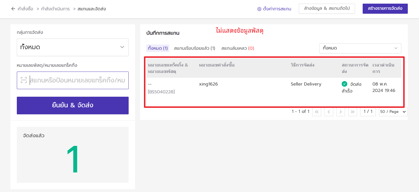Click order number xing1626

pos(209,84)
